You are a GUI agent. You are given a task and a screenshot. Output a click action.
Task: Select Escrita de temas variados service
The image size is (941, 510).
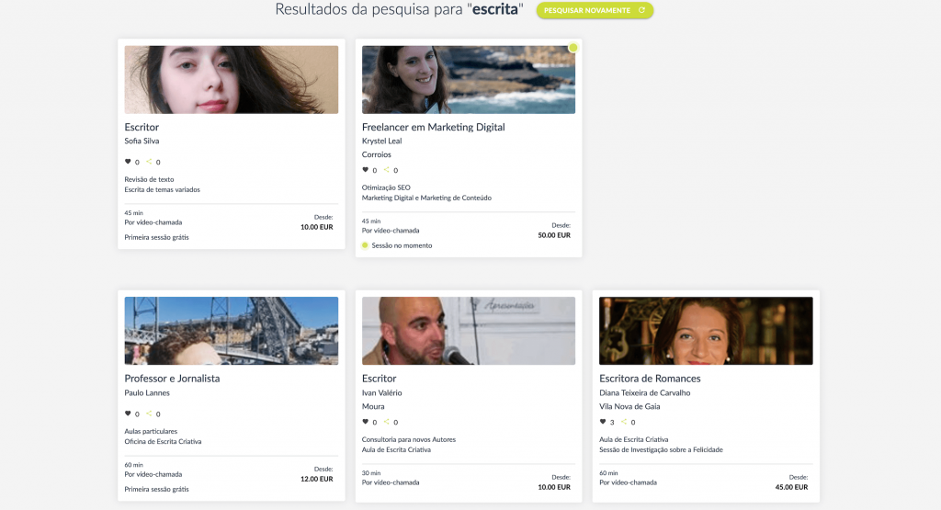point(162,189)
